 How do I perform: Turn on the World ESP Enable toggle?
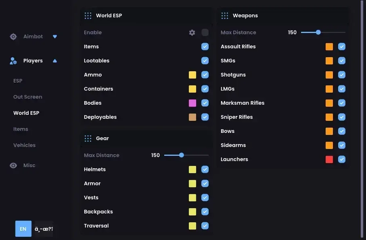coord(205,33)
